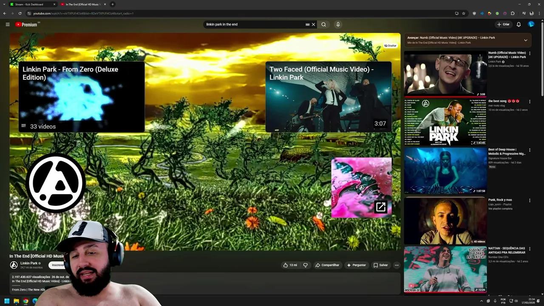Start voice search with microphone

(338, 24)
